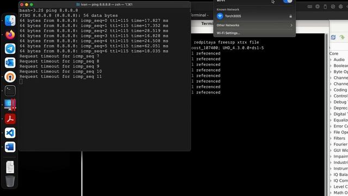Open Parallels Desktop from the dock
This screenshot has height=196, width=348.
(x=10, y=105)
